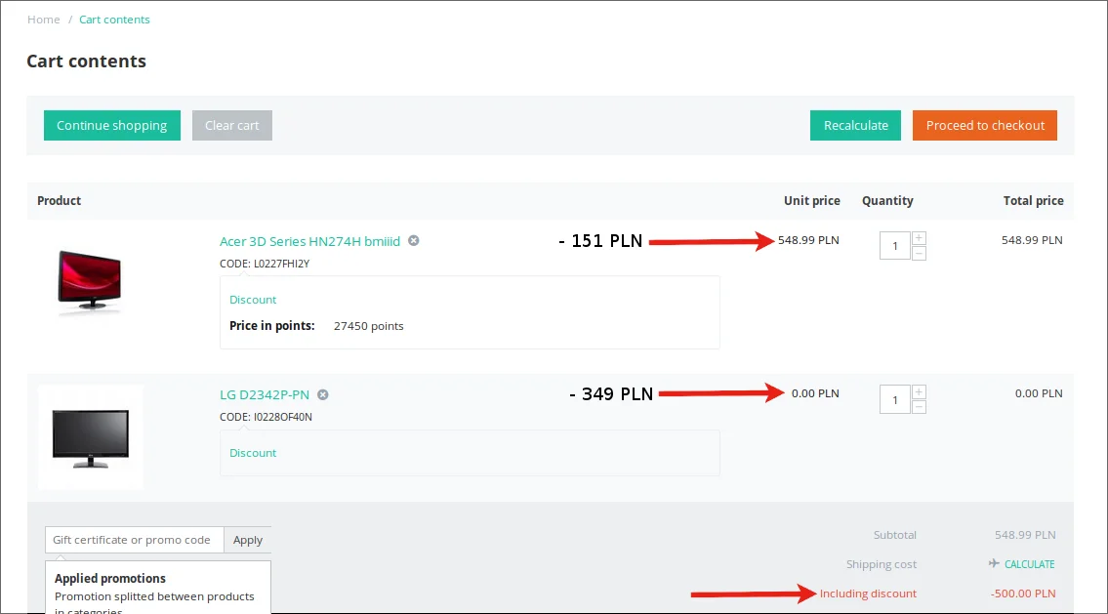Select '27450 points' price value
The height and width of the screenshot is (614, 1108).
pos(369,326)
